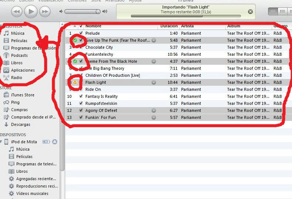Open the Libros library
Image resolution: width=292 pixels, height=199 pixels.
[17, 63]
